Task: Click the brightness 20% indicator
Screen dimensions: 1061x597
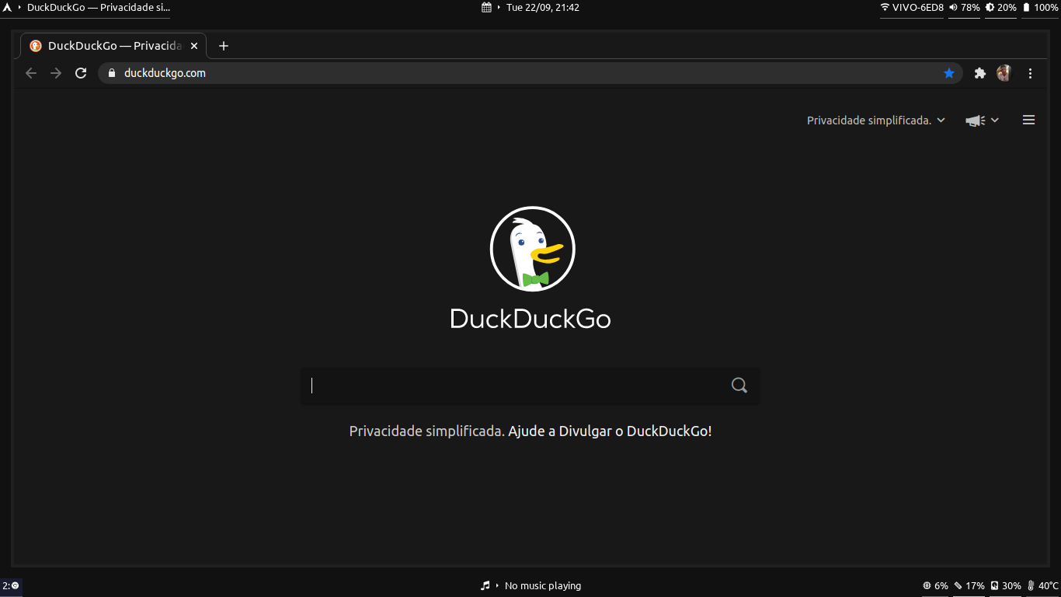Action: [1001, 8]
